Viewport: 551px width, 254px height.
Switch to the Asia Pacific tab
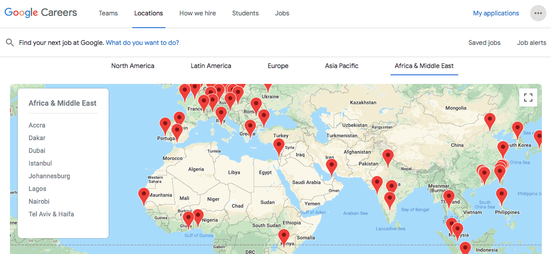tap(342, 66)
